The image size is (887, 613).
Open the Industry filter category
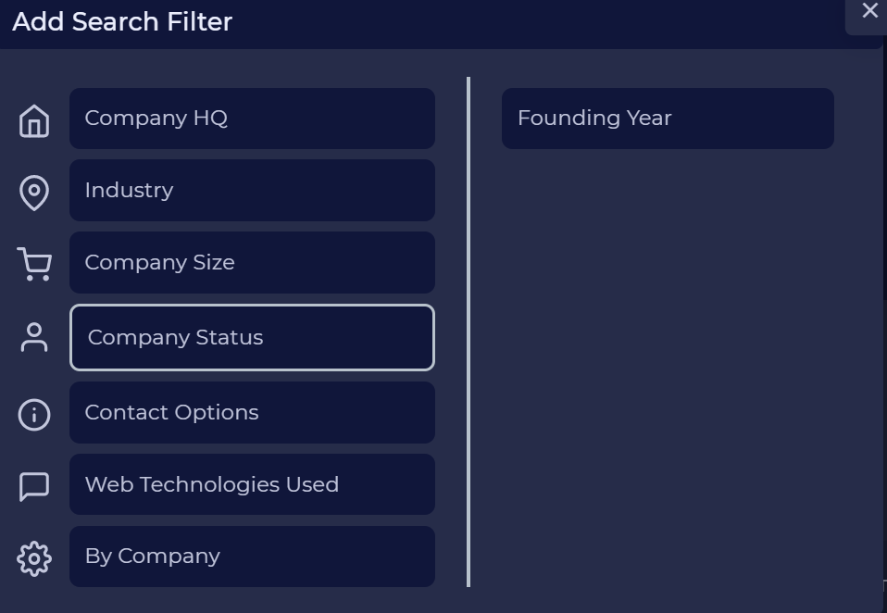click(x=252, y=190)
